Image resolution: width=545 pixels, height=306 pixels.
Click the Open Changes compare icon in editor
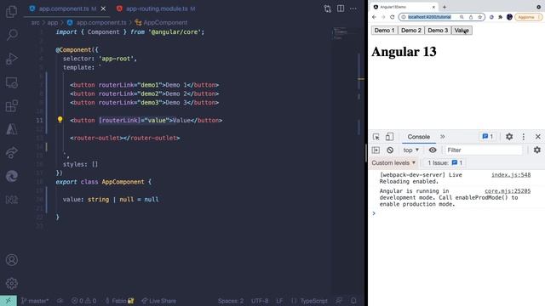click(x=327, y=8)
